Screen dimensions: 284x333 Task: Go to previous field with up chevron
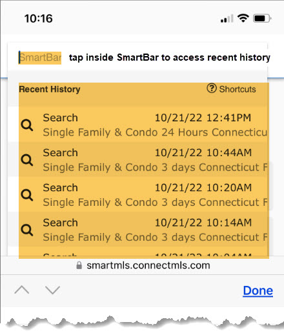pyautogui.click(x=22, y=290)
